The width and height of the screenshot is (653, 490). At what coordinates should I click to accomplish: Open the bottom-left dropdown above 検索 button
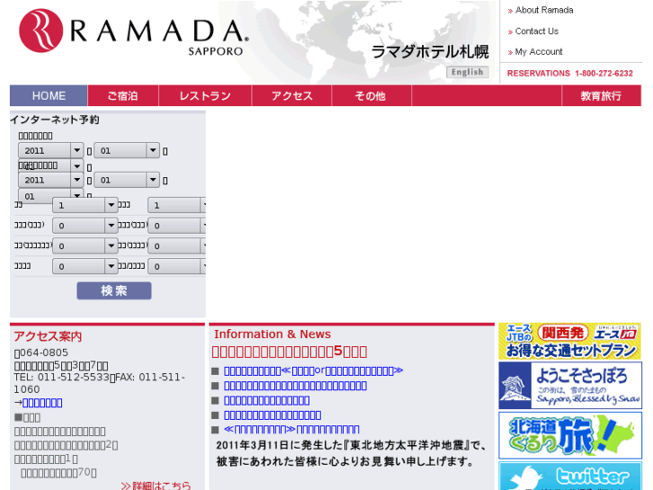tap(85, 266)
